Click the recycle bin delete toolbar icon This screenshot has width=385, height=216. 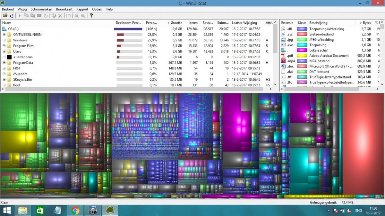pyautogui.click(x=54, y=15)
